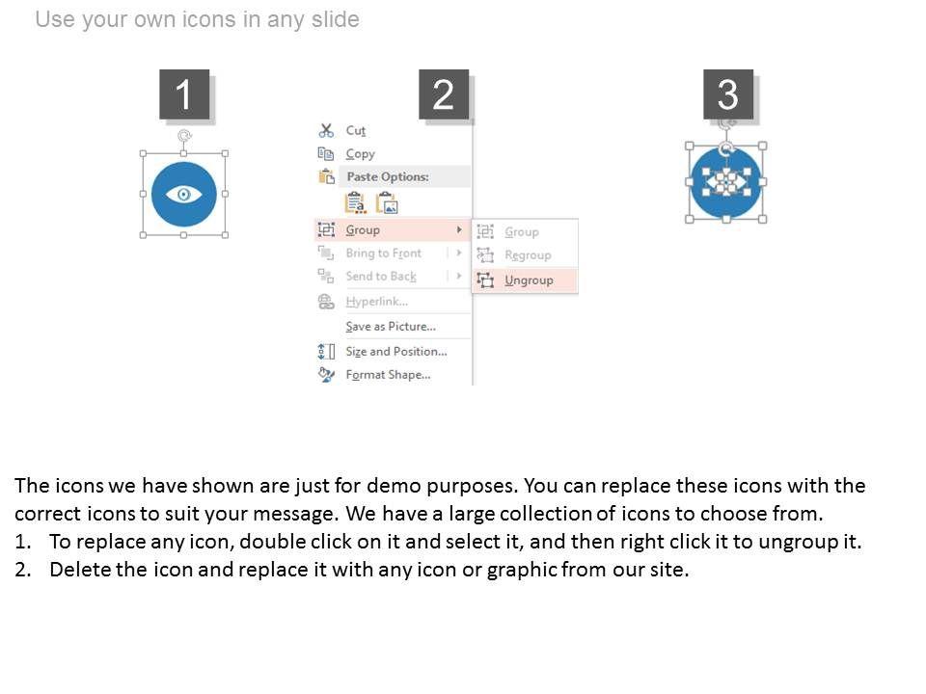This screenshot has width=926, height=694.
Task: Choose paste keep text only icon
Action: click(355, 203)
